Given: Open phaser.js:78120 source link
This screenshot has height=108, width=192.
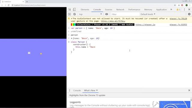Looking at the screenshot, I should click(x=178, y=19).
